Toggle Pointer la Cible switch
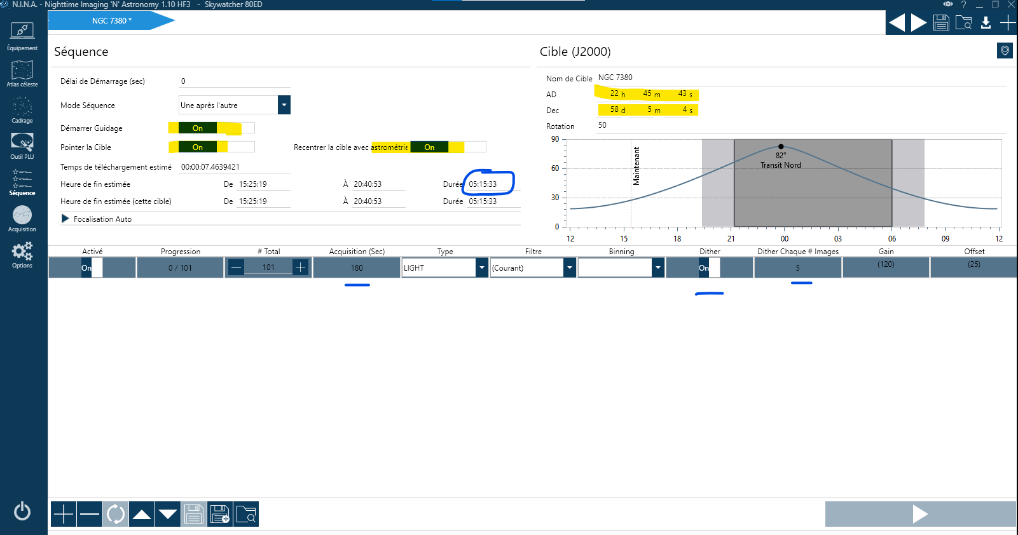1018x535 pixels. (x=216, y=147)
